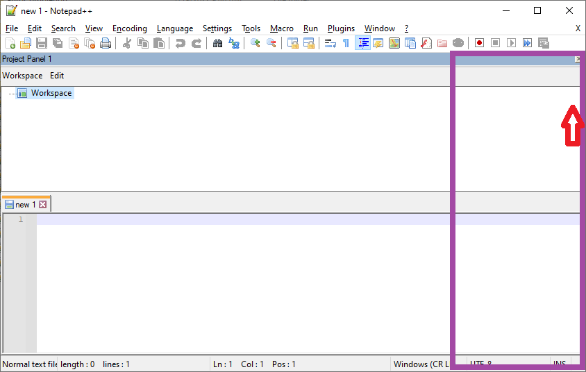Open the Macro menu

coord(282,28)
